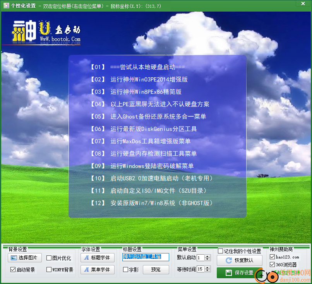Screen dimensions: 312x284
Task: Decrease 等待时间 with down arrow
Action: pyautogui.click(x=207, y=270)
